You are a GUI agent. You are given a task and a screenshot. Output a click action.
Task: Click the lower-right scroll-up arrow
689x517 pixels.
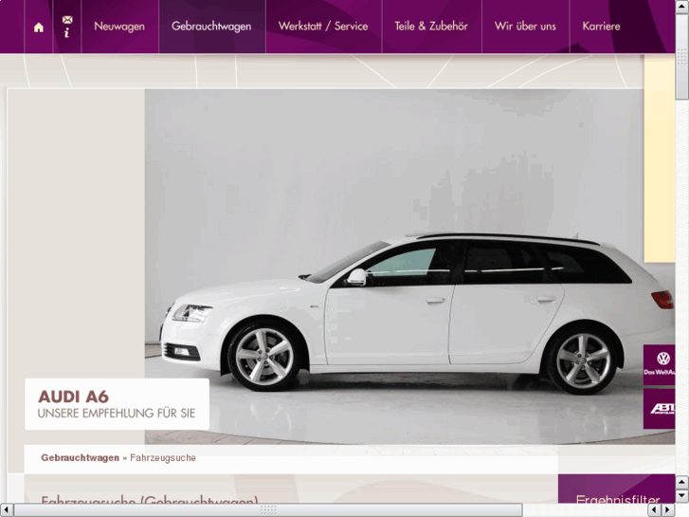point(682,483)
